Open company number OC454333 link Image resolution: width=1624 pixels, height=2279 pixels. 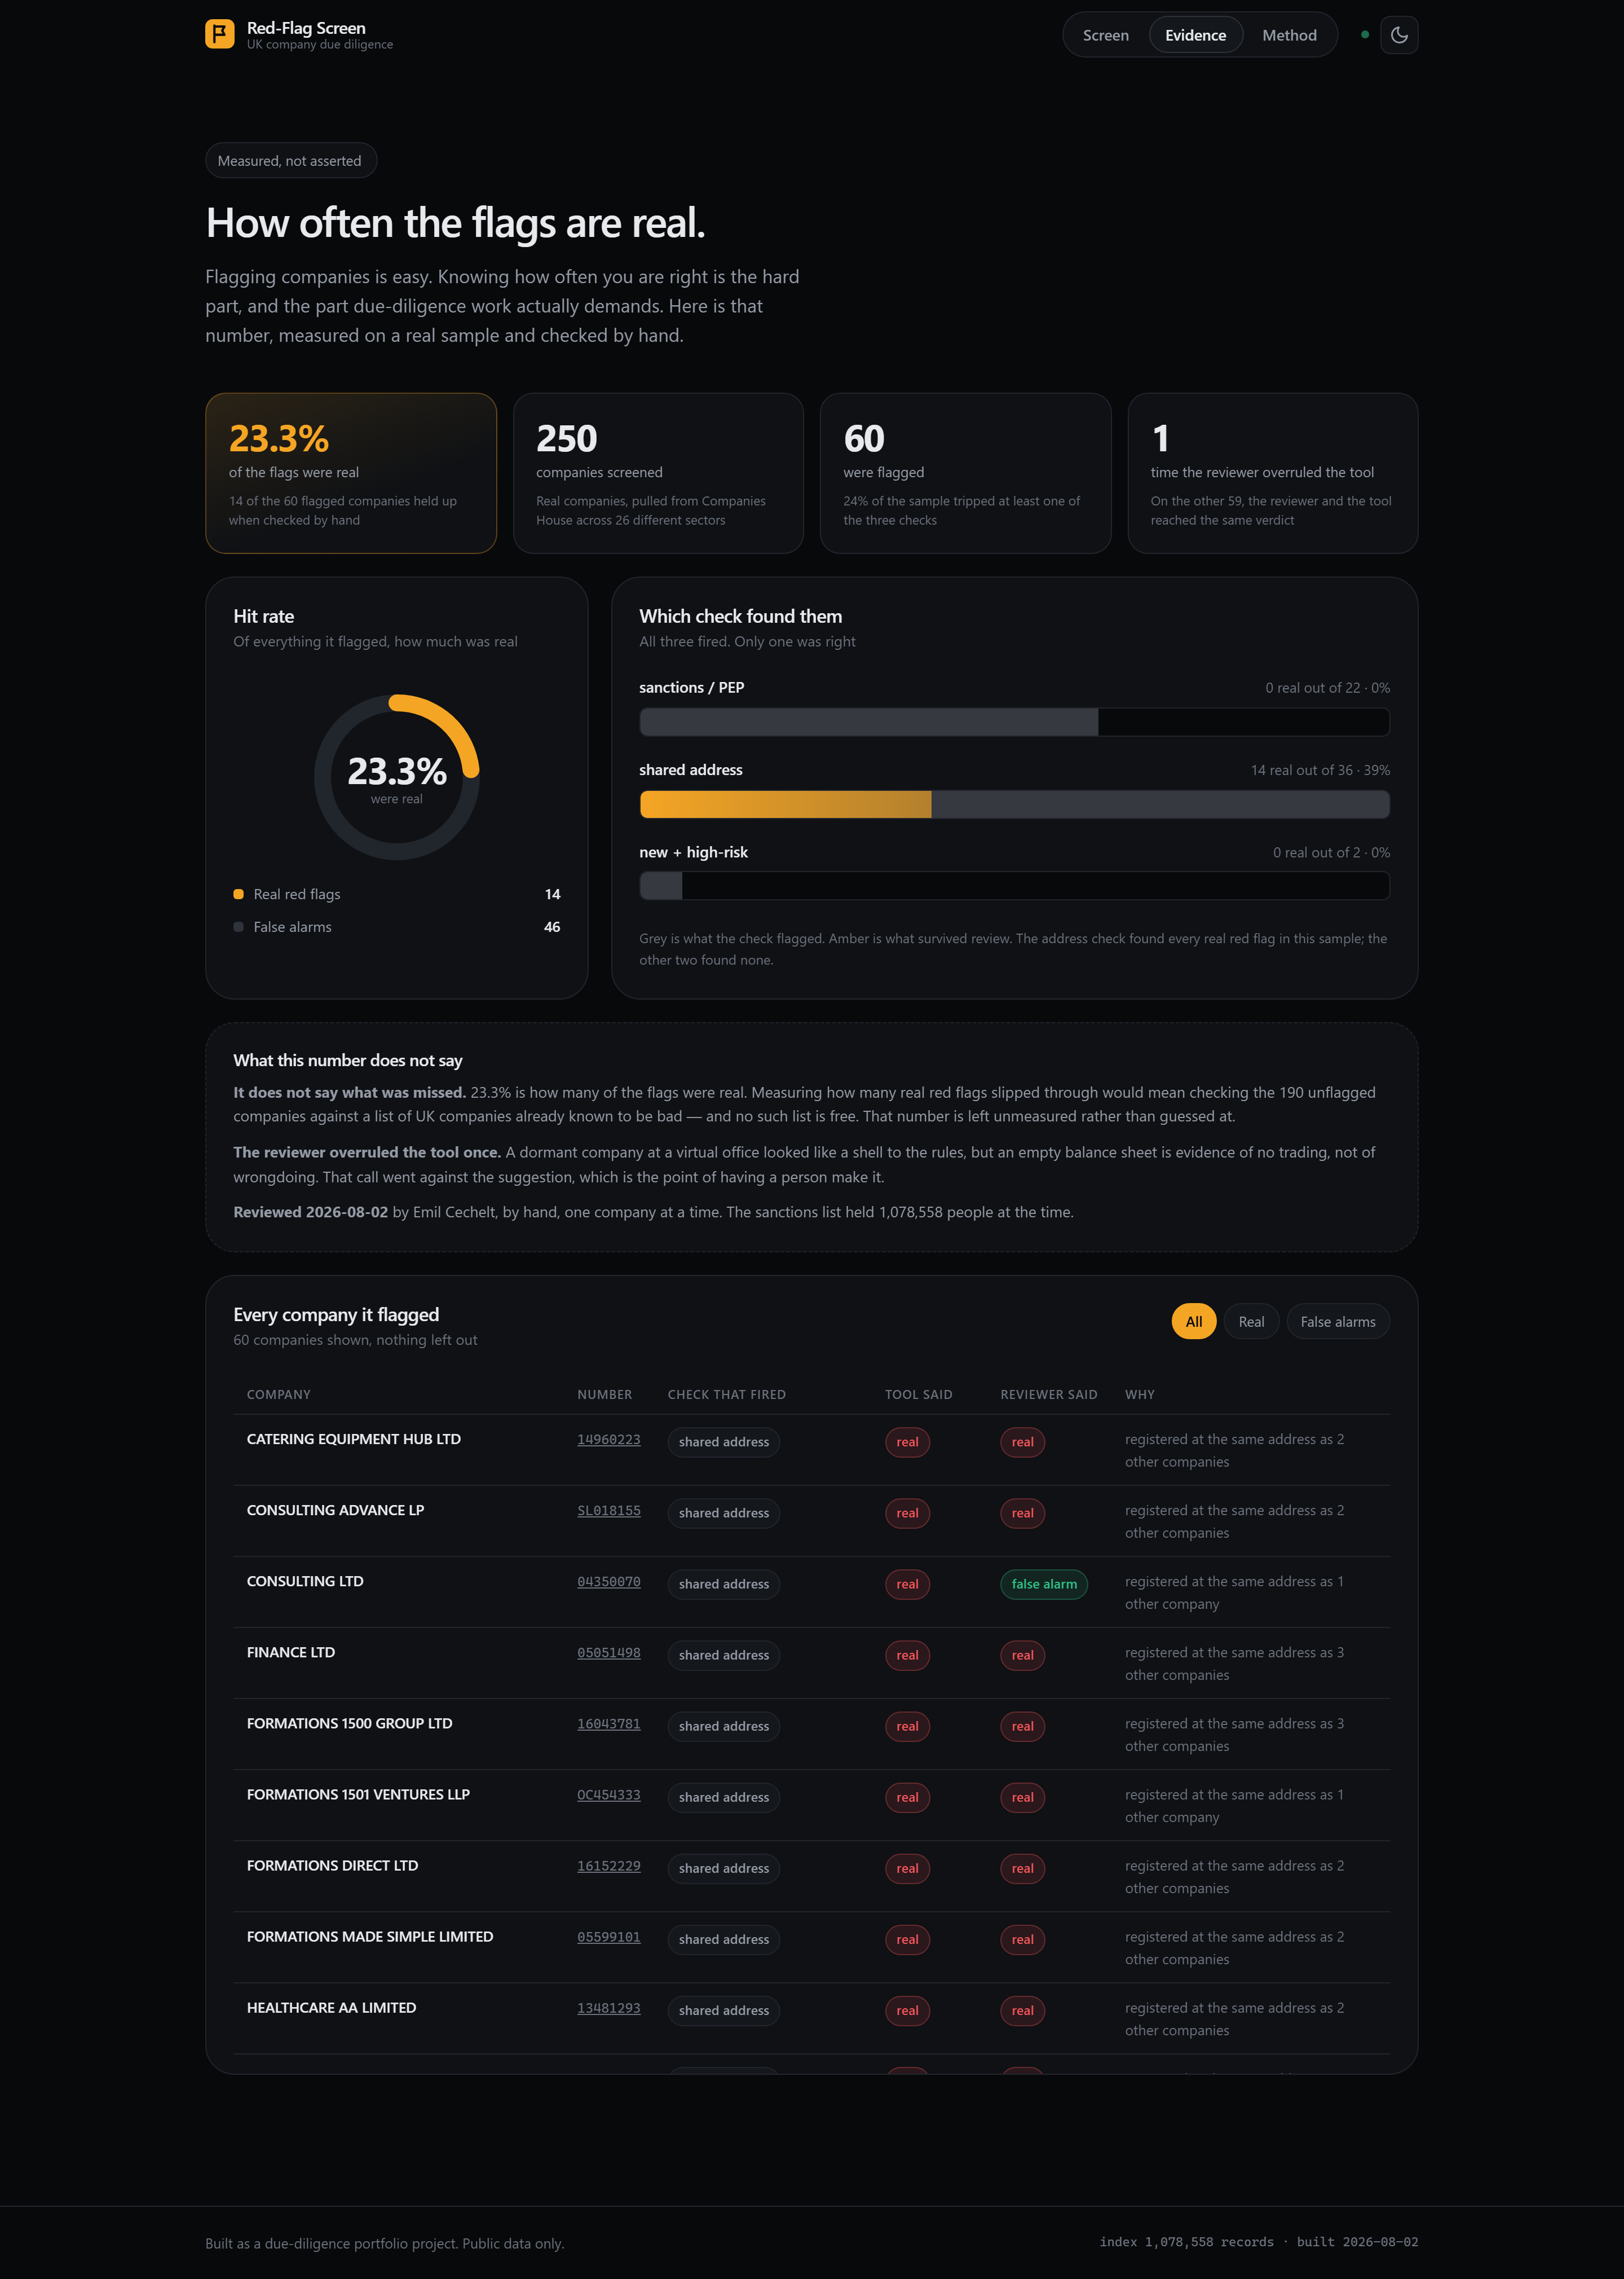[x=608, y=1795]
